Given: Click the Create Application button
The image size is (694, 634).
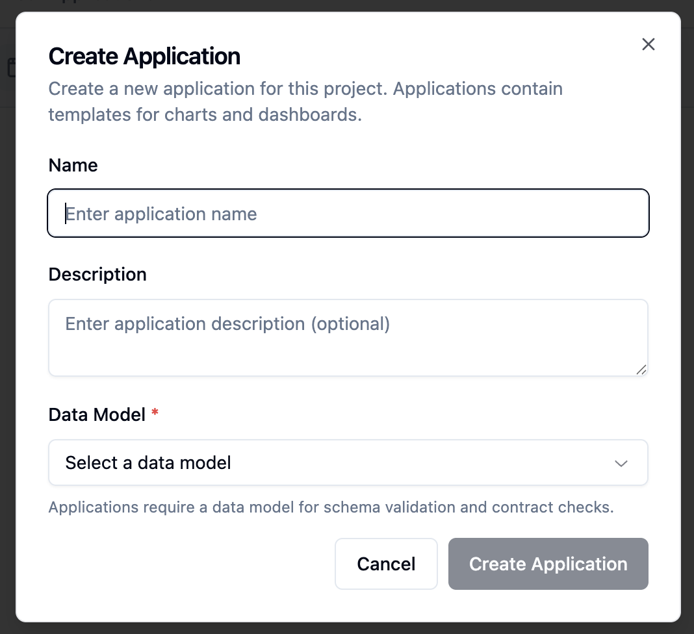Looking at the screenshot, I should (548, 564).
